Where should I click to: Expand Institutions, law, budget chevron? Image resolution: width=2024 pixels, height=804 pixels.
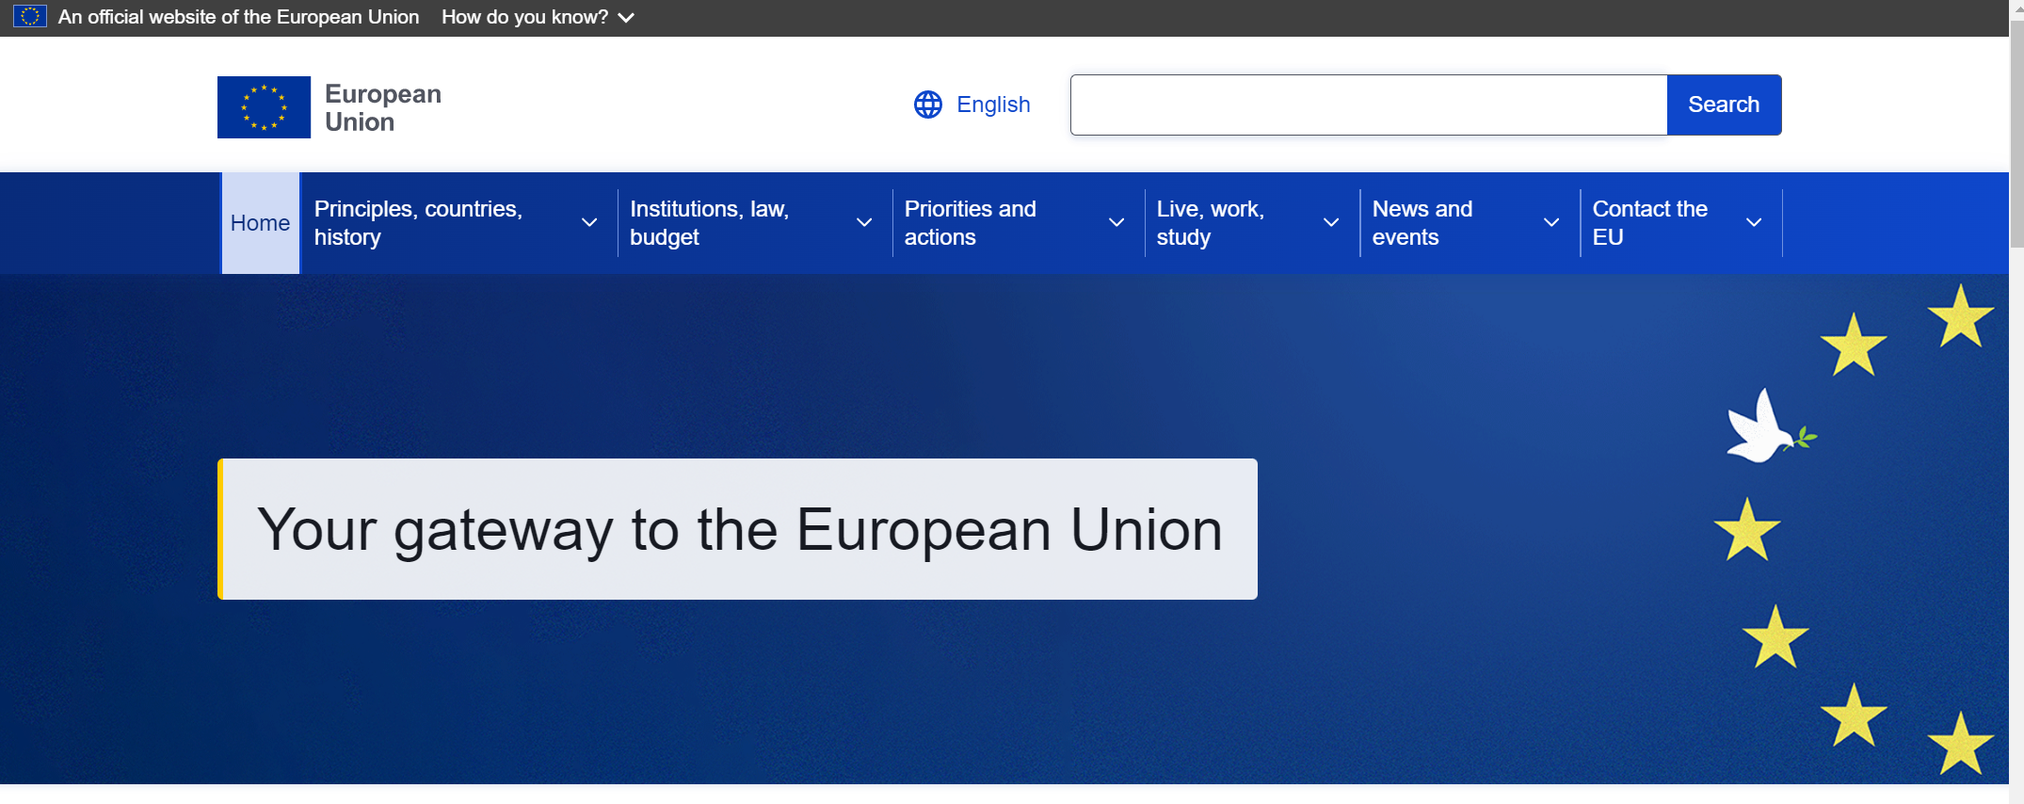(864, 223)
